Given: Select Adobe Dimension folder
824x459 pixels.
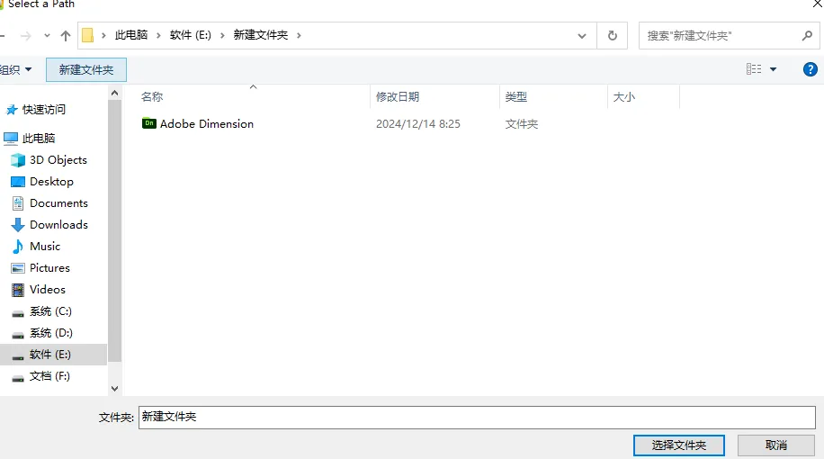Looking at the screenshot, I should pyautogui.click(x=207, y=123).
